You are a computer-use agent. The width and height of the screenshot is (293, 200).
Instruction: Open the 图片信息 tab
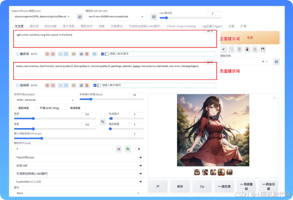coord(69,26)
